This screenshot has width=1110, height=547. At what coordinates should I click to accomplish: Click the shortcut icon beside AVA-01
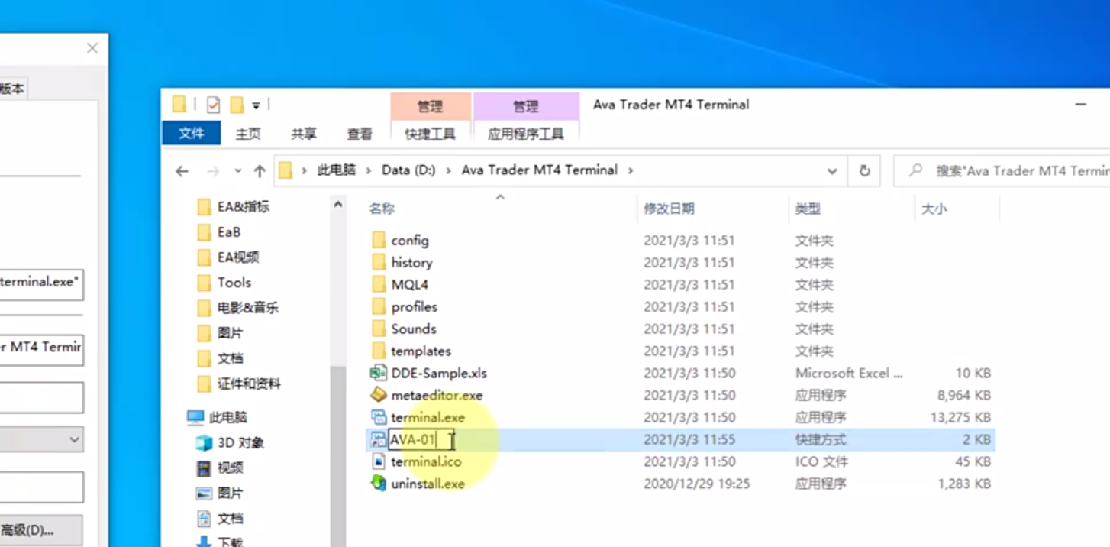[x=379, y=439]
